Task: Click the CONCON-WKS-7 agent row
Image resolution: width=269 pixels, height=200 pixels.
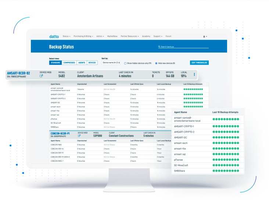Action: pos(110,161)
